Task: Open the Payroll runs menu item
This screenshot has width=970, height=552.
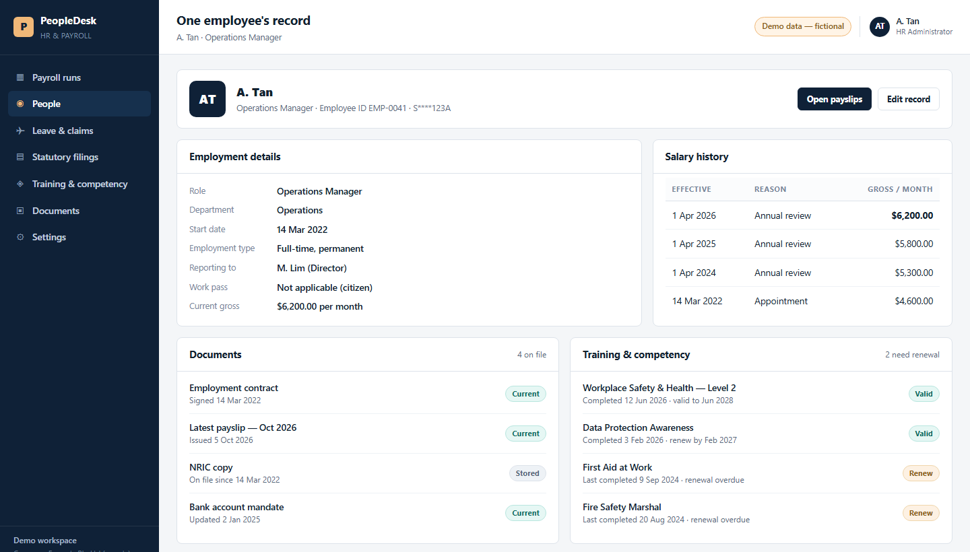Action: (79, 77)
